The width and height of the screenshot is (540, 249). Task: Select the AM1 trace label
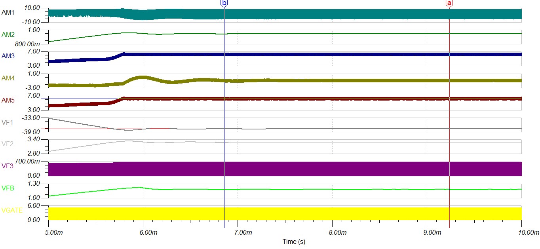8,13
